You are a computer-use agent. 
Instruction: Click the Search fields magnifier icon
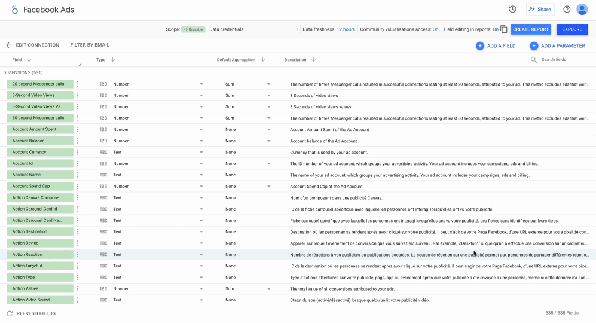(534, 60)
